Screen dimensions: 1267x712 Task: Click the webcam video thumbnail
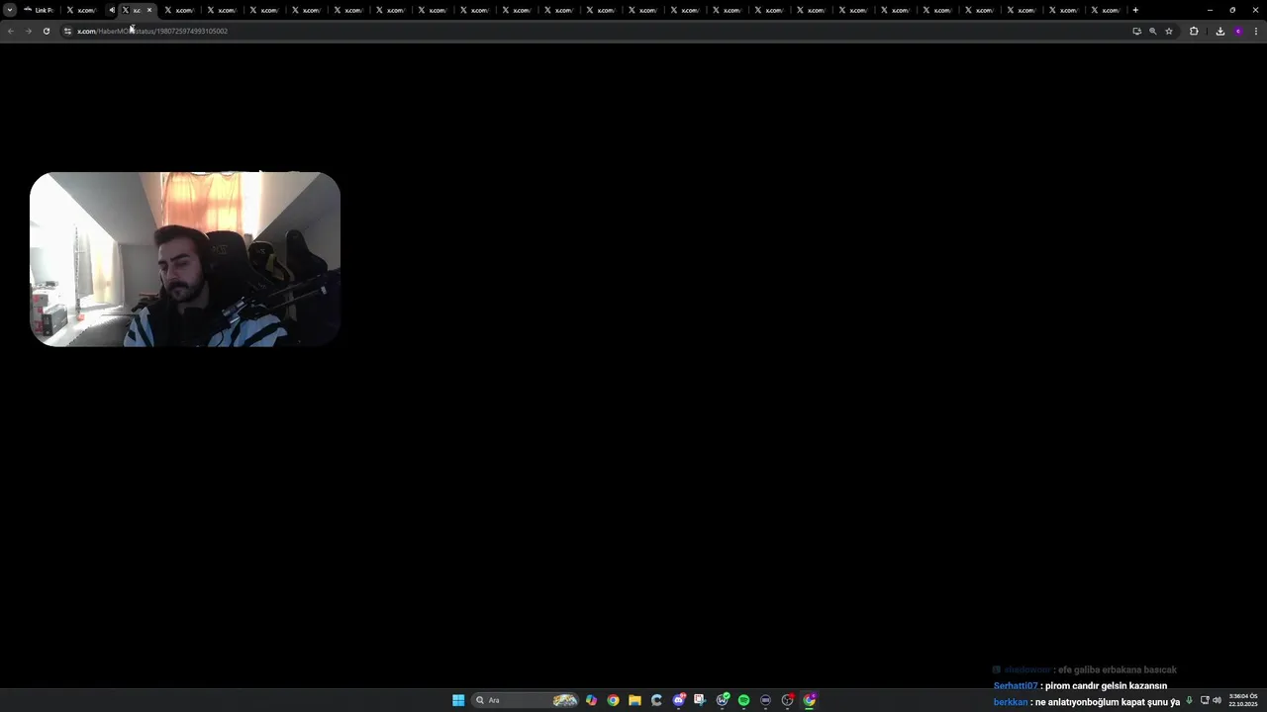coord(185,259)
